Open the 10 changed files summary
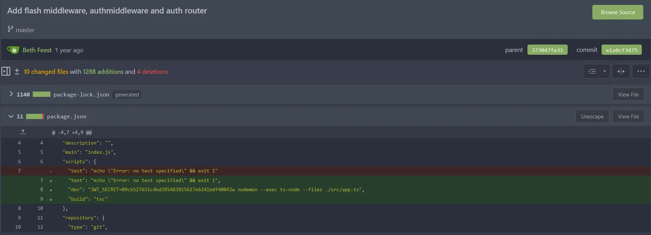 coord(46,72)
